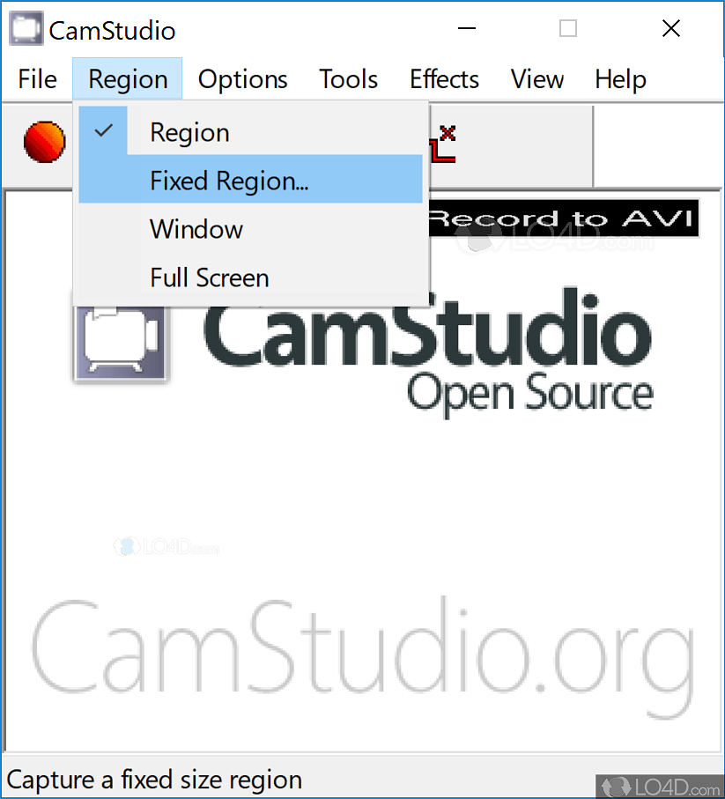
Task: Toggle the Record to AVI mode label
Action: 564,219
